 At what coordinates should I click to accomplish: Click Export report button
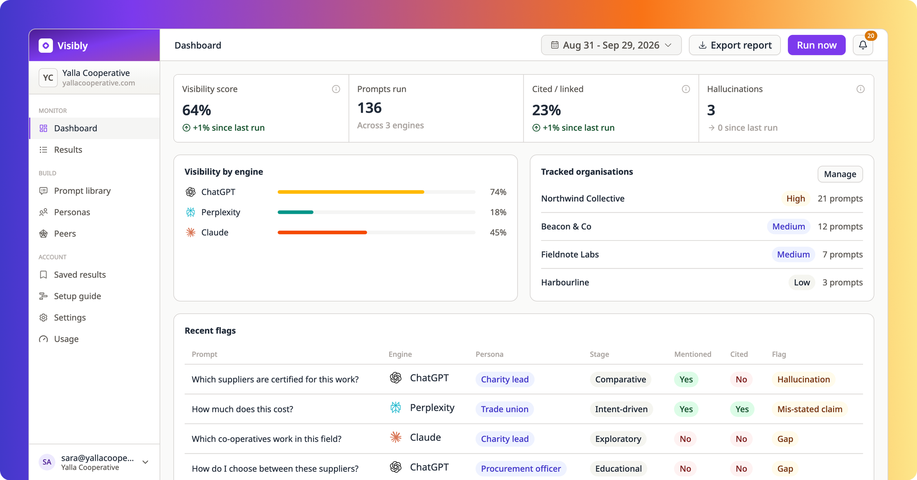pyautogui.click(x=735, y=45)
